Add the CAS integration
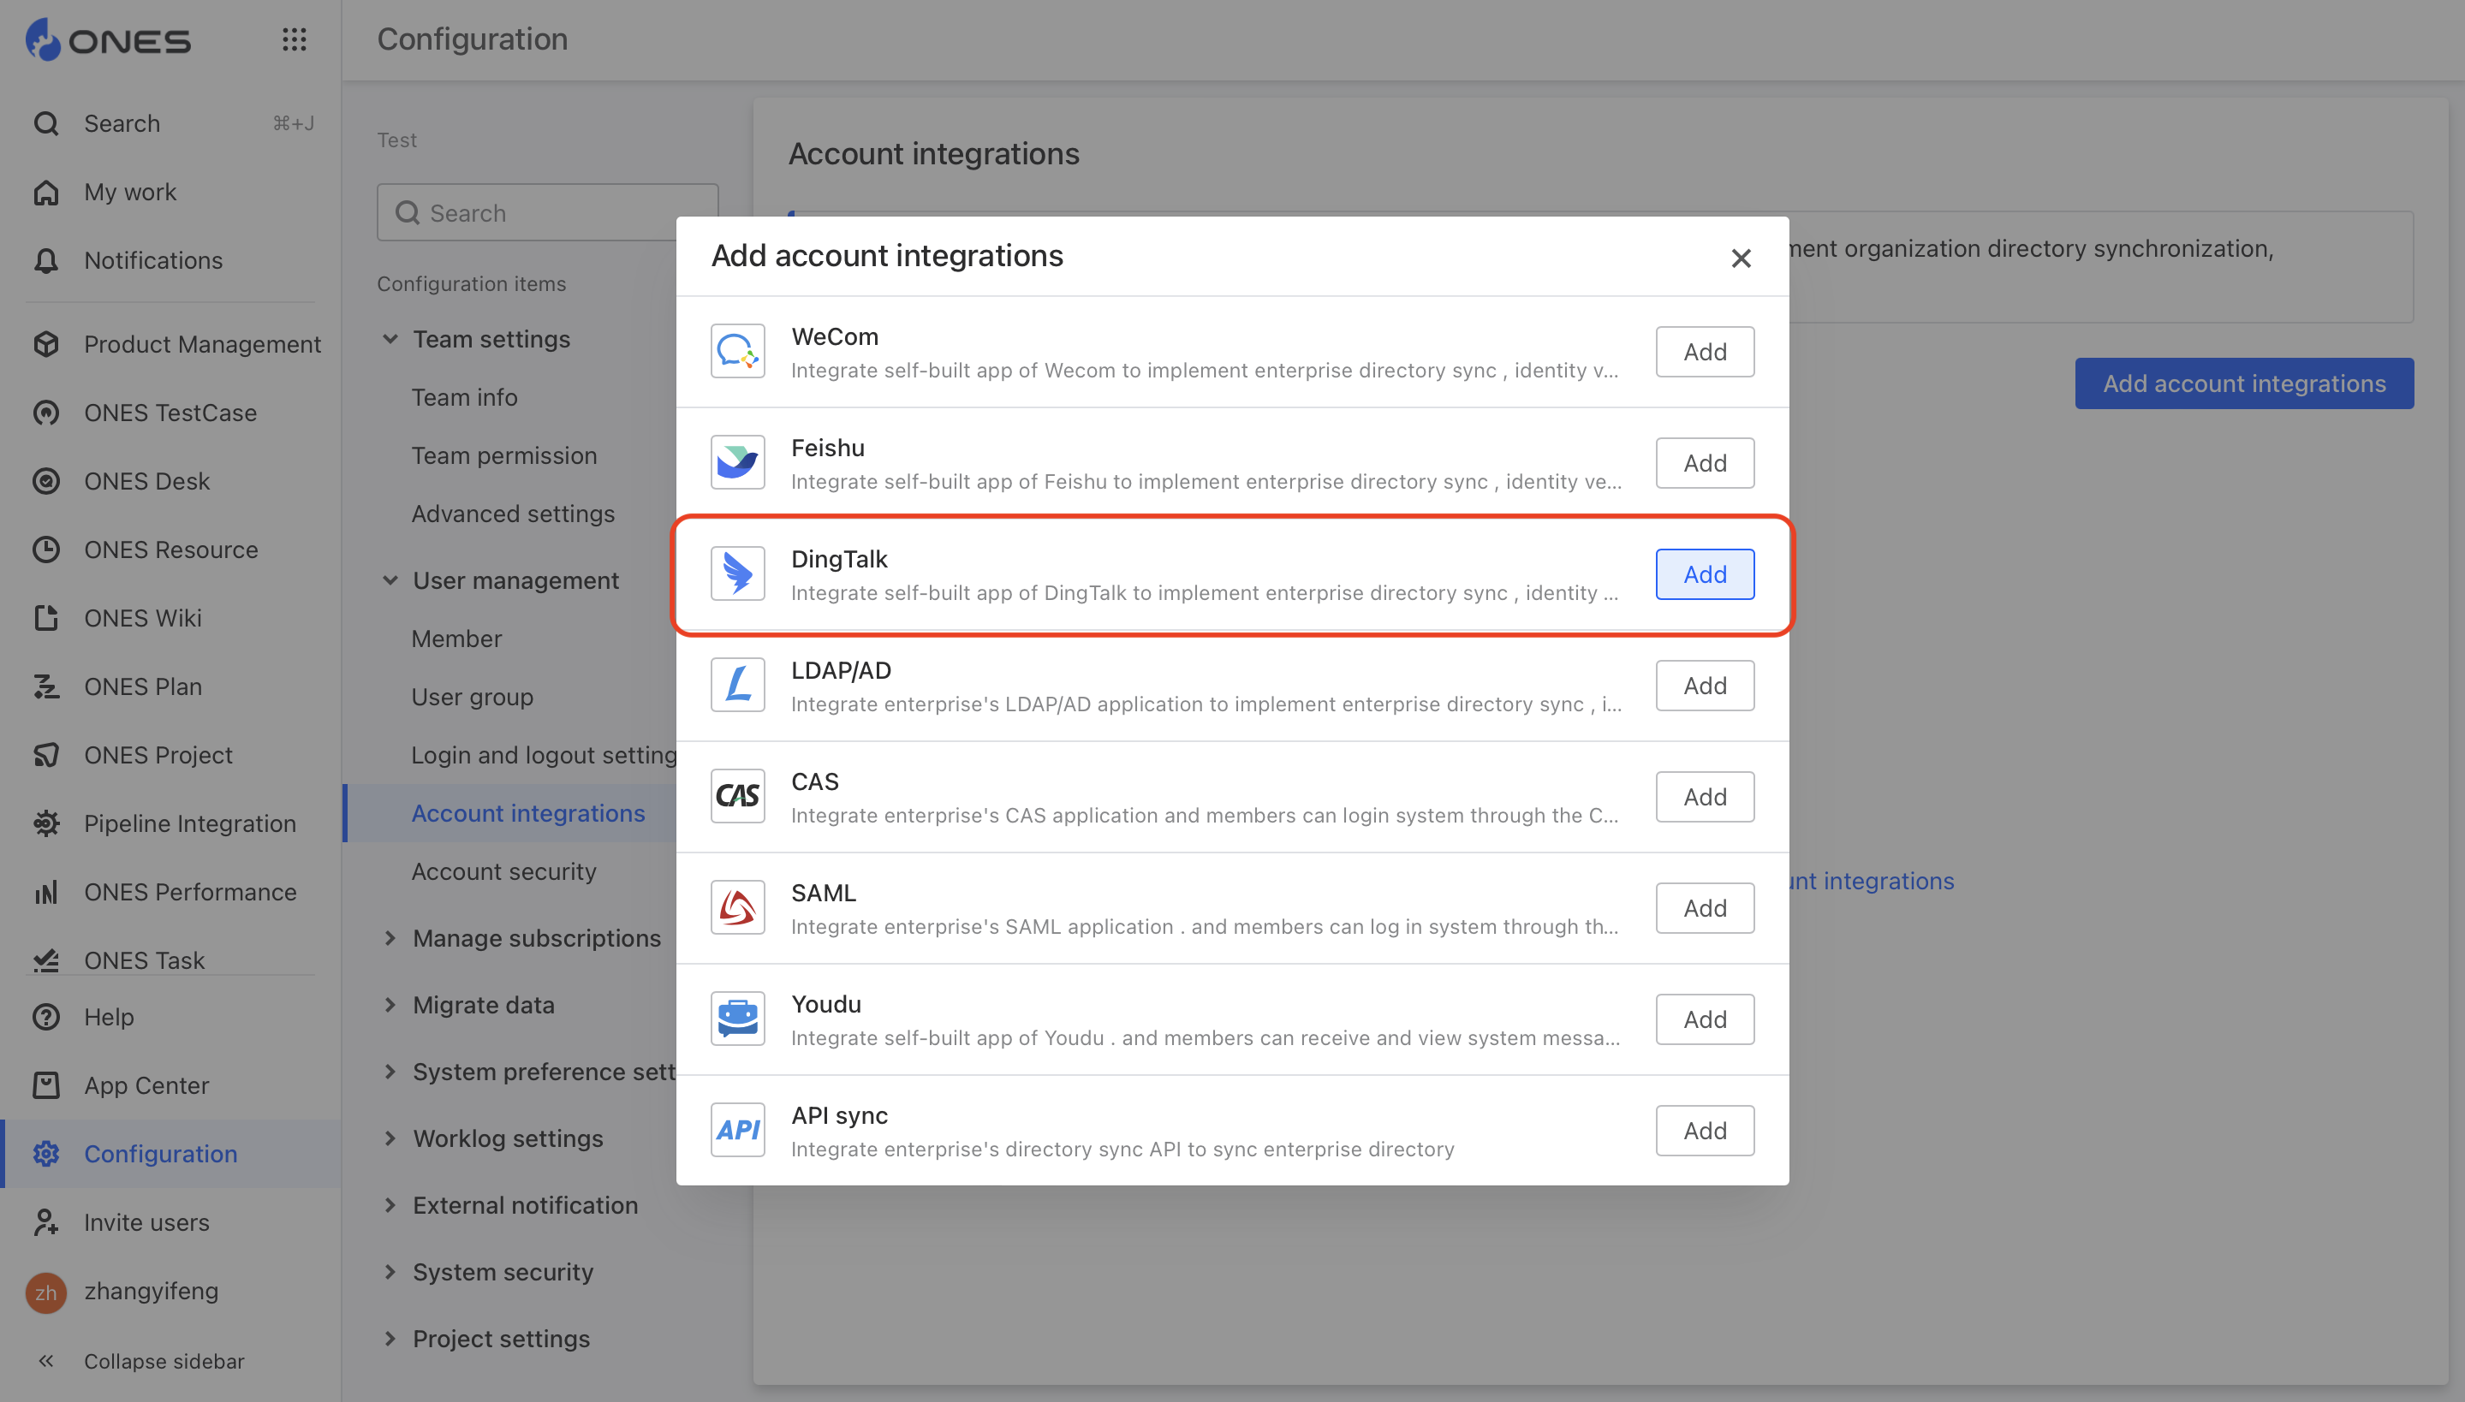2465x1402 pixels. (1705, 796)
